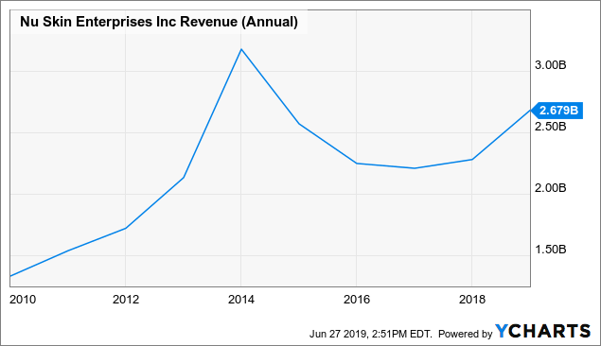Click the 2012 x-axis label
601x346 pixels.
[126, 300]
